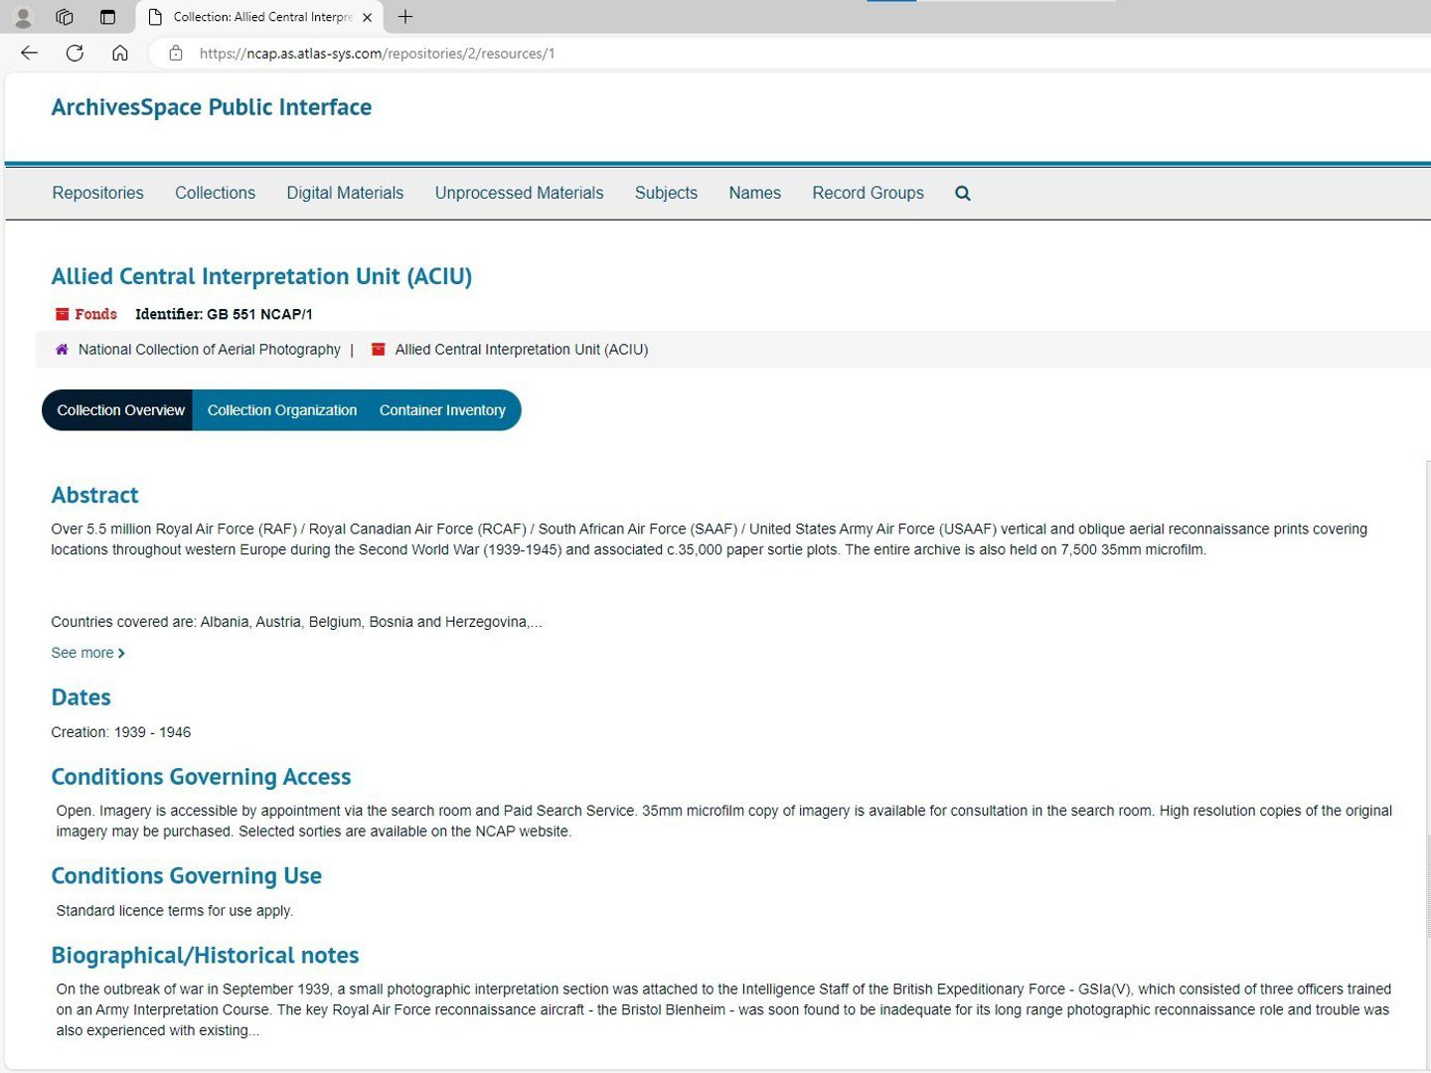This screenshot has width=1431, height=1073.
Task: Open search via the magnifier icon
Action: [x=961, y=193]
